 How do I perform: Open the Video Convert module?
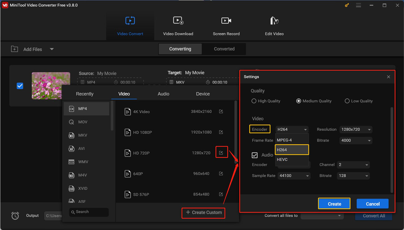point(130,26)
